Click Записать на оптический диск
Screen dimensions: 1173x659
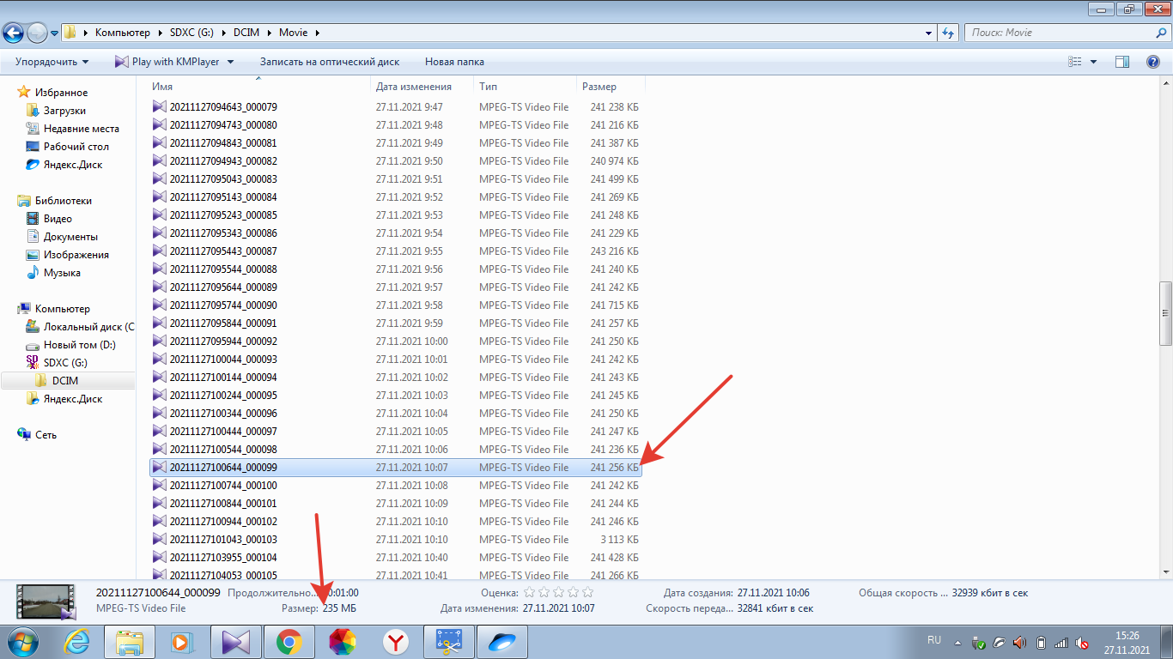330,62
